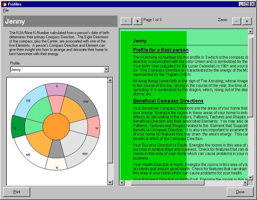Click the compass chart vertical scrollbar thumb
Image resolution: width=257 pixels, height=200 pixels.
click(x=110, y=123)
